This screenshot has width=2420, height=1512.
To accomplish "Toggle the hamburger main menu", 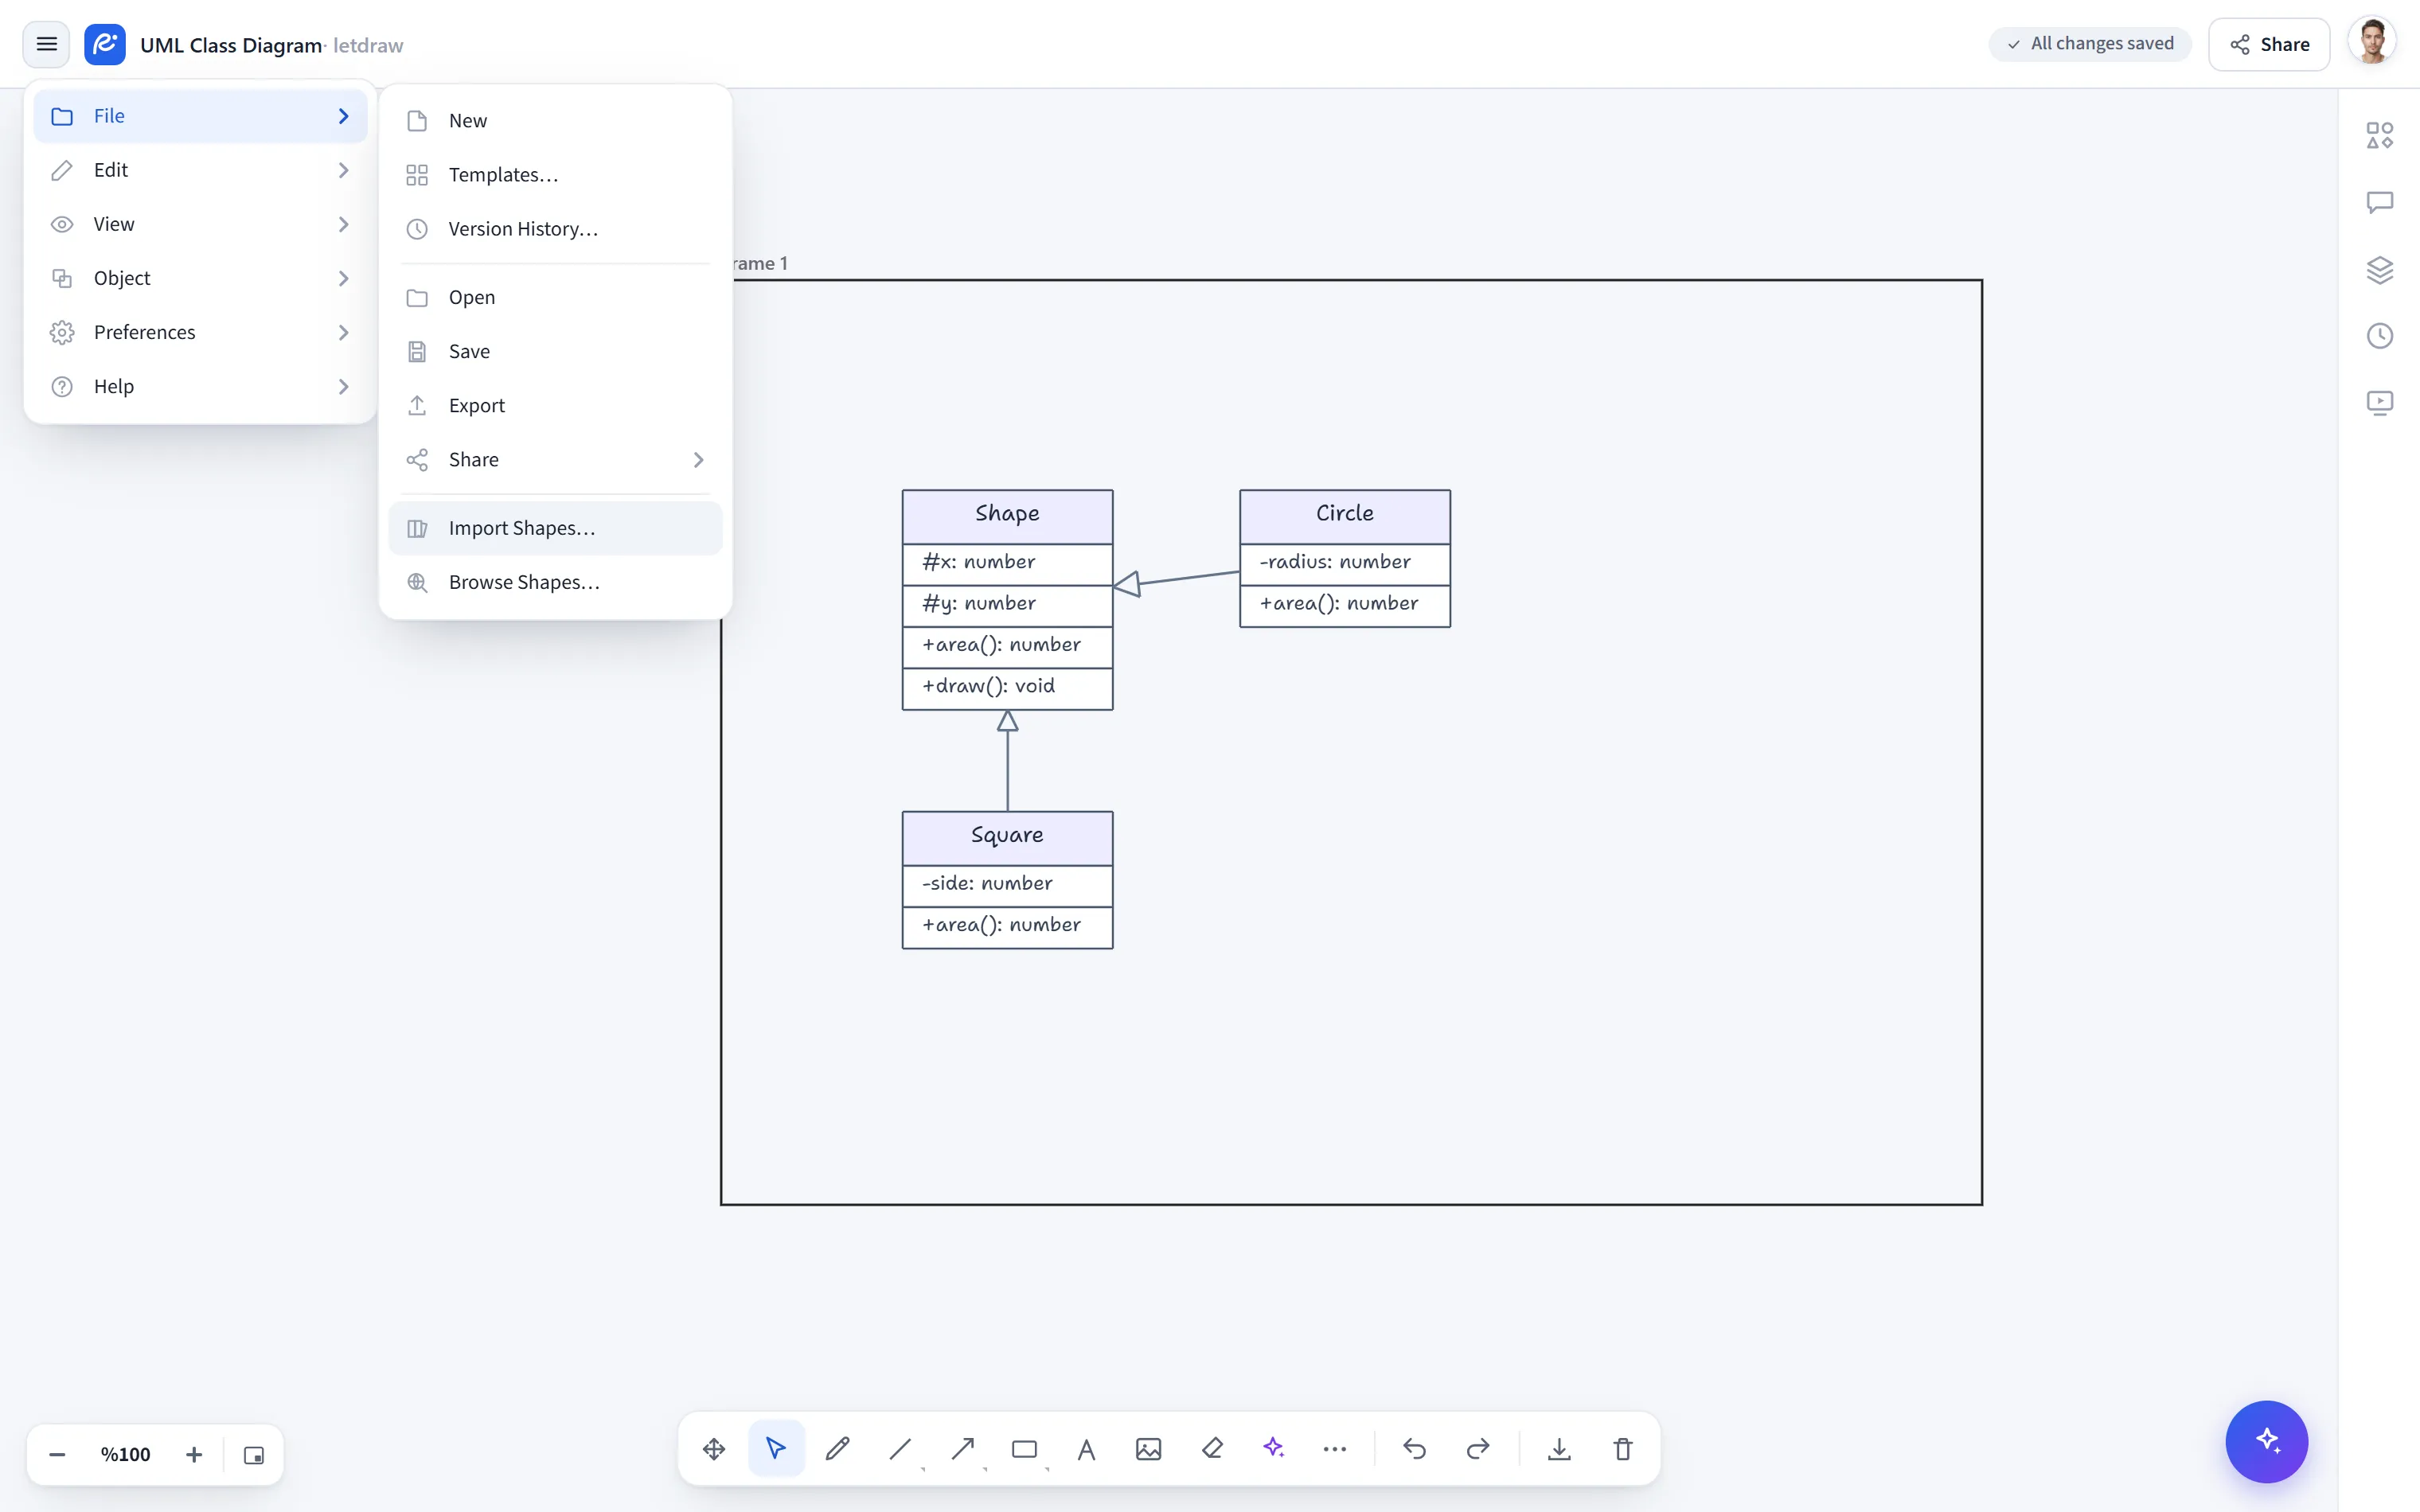I will point(46,44).
